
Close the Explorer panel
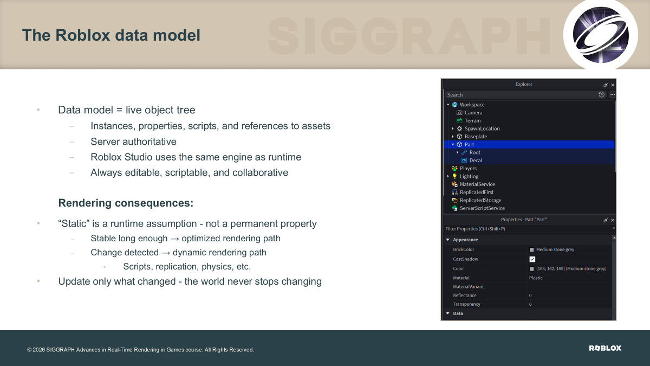613,85
